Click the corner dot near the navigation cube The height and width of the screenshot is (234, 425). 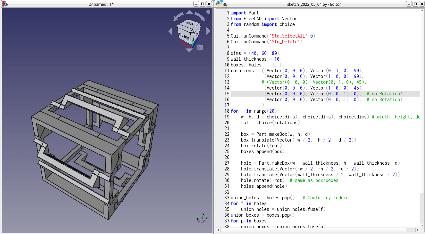pyautogui.click(x=208, y=11)
